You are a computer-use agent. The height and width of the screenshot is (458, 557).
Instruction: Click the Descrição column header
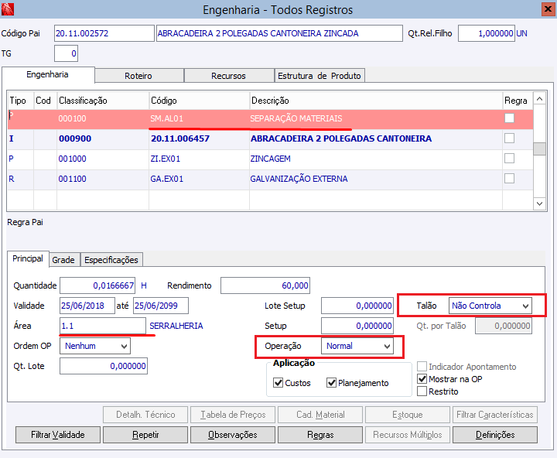(376, 101)
